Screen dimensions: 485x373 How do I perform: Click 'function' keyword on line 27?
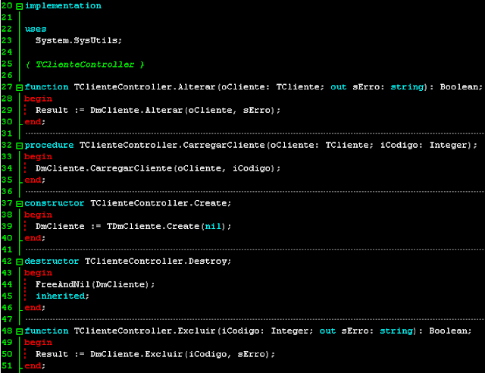(46, 87)
